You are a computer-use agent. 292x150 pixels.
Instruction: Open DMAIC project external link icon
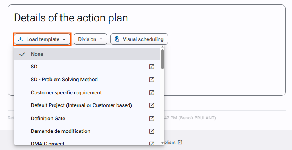pyautogui.click(x=152, y=143)
